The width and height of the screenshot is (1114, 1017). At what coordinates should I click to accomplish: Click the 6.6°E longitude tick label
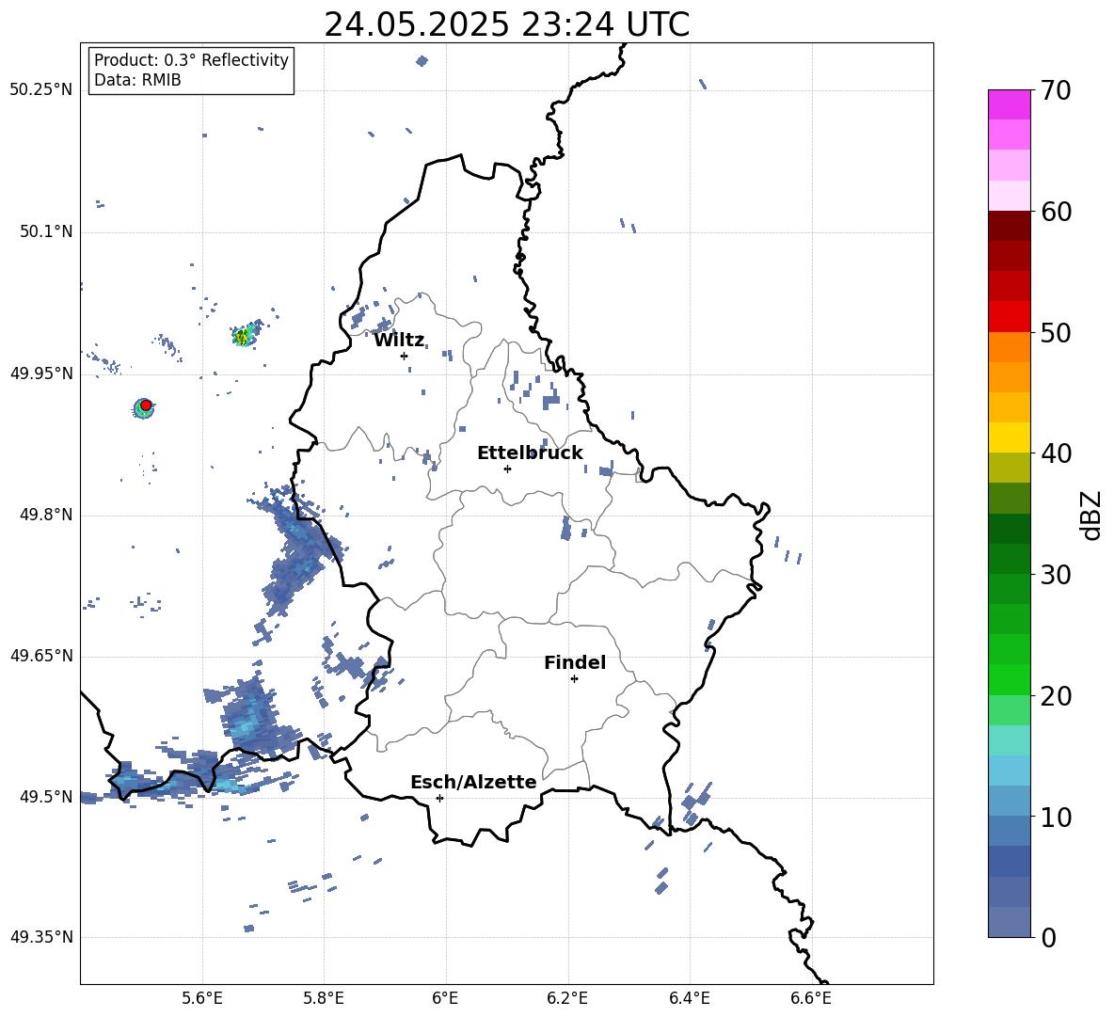click(x=811, y=998)
